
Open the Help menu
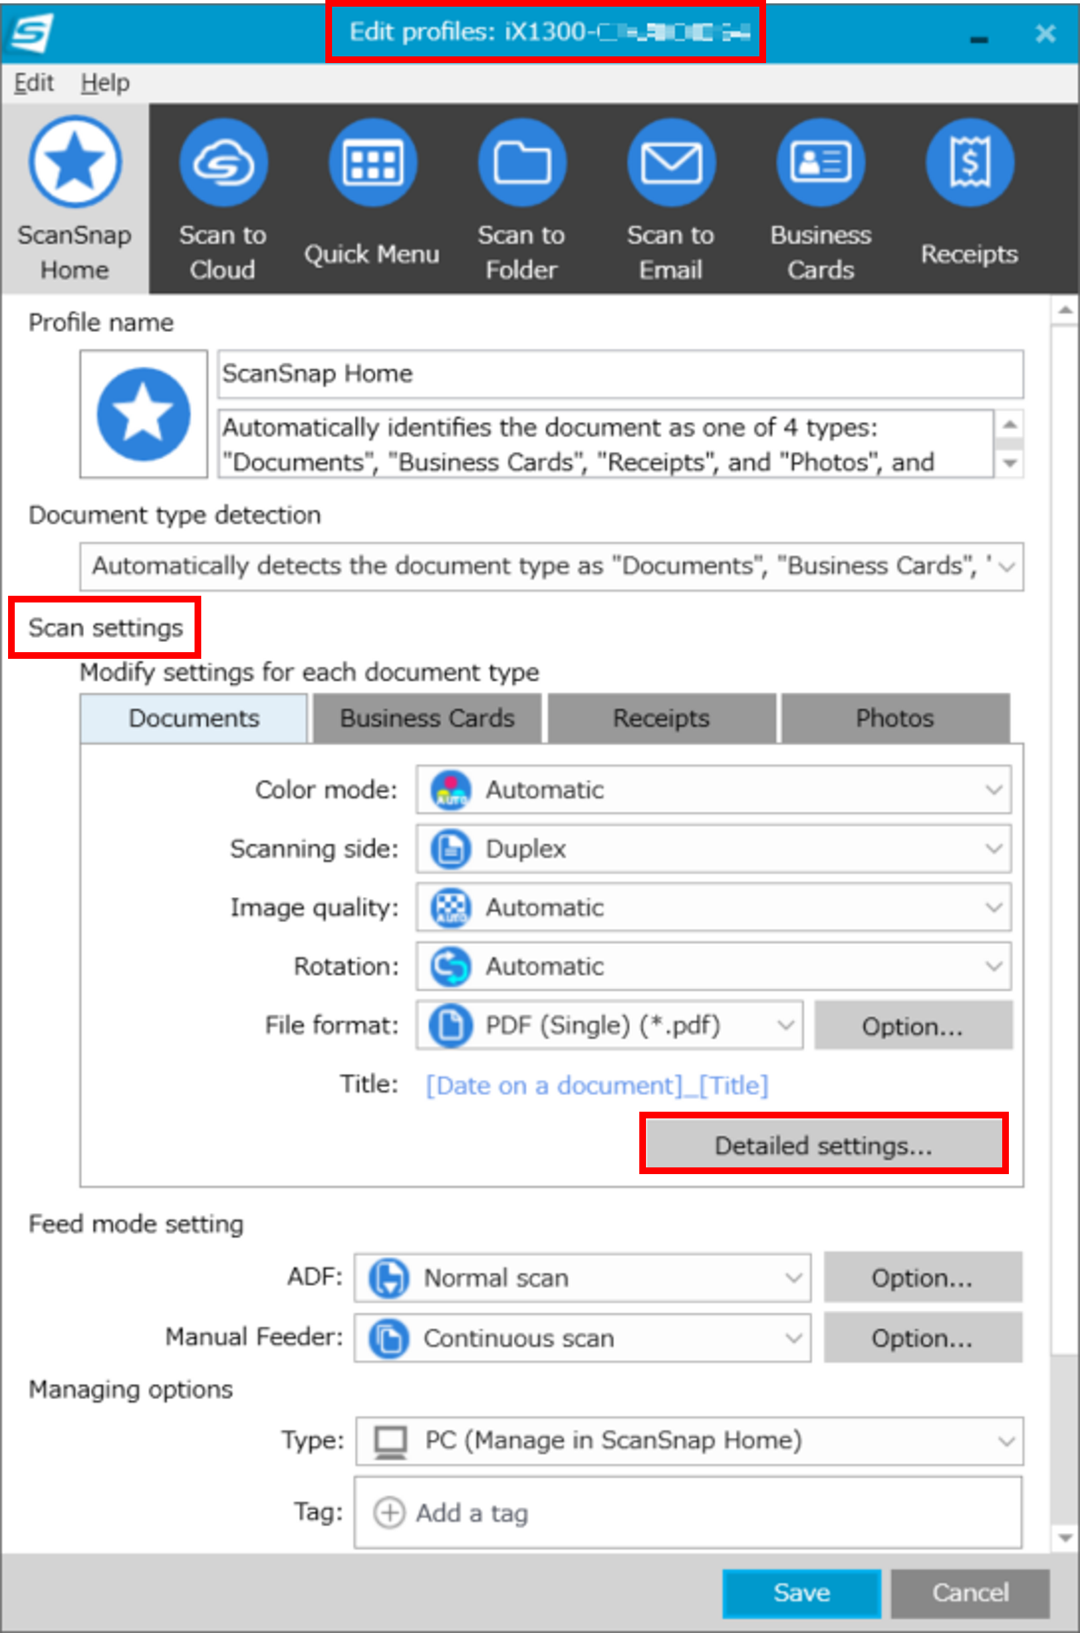(105, 83)
